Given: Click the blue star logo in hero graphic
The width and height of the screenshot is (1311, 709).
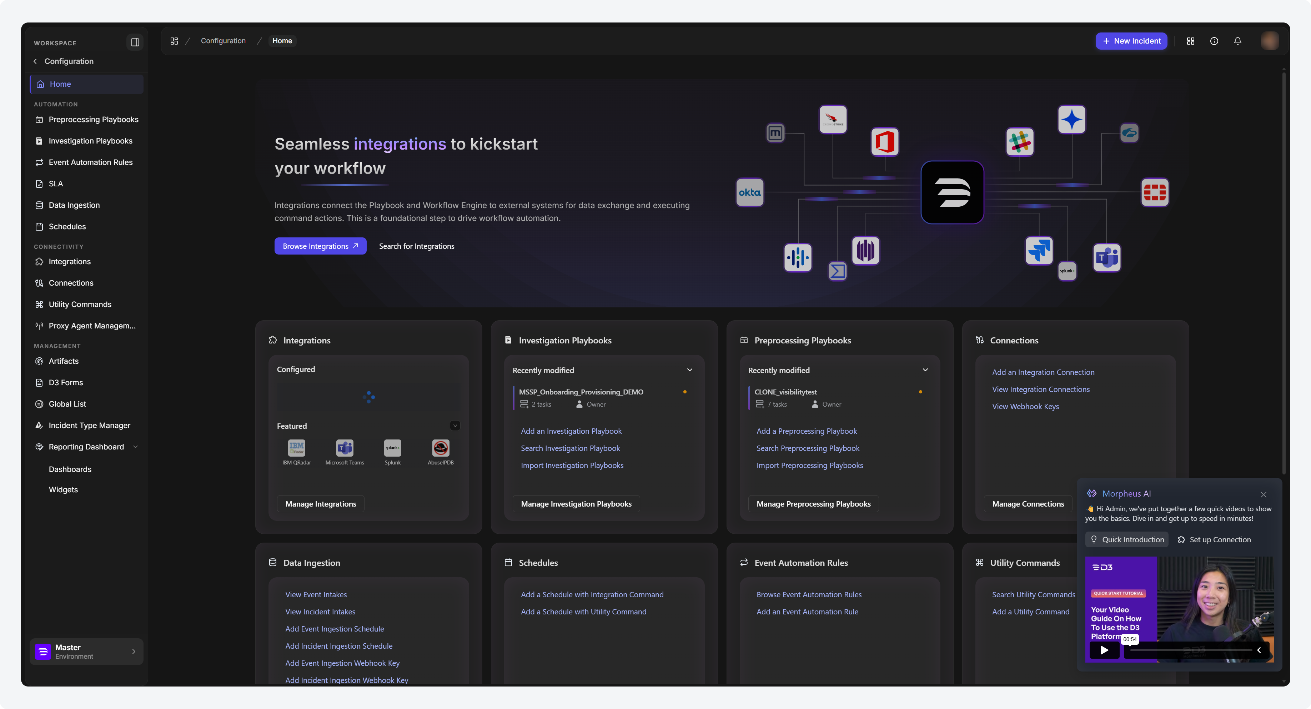Looking at the screenshot, I should point(1072,120).
